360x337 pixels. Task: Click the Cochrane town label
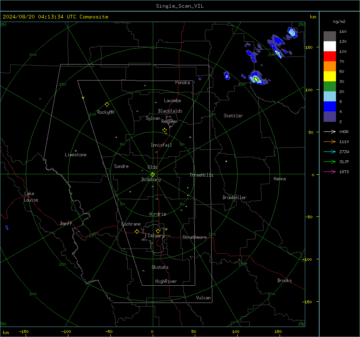click(131, 224)
